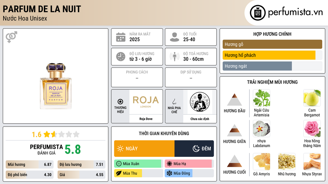The image size is (328, 184).
Task: Click the flower icon for Mùa Xuân
Action: (x=119, y=164)
